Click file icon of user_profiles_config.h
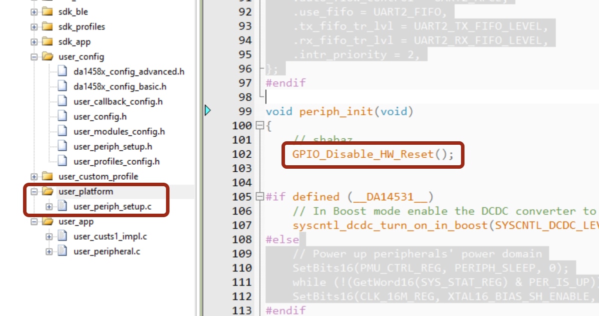599x316 pixels. tap(62, 161)
